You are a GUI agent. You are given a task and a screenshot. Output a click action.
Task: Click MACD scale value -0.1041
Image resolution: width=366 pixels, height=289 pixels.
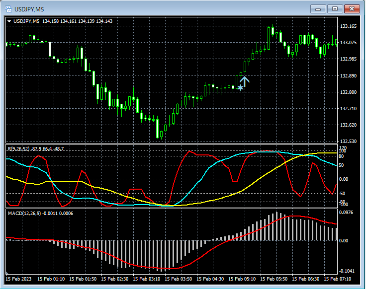(347, 271)
